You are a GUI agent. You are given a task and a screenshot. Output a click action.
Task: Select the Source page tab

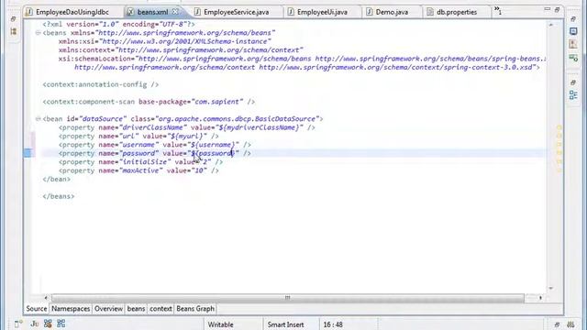pyautogui.click(x=37, y=309)
